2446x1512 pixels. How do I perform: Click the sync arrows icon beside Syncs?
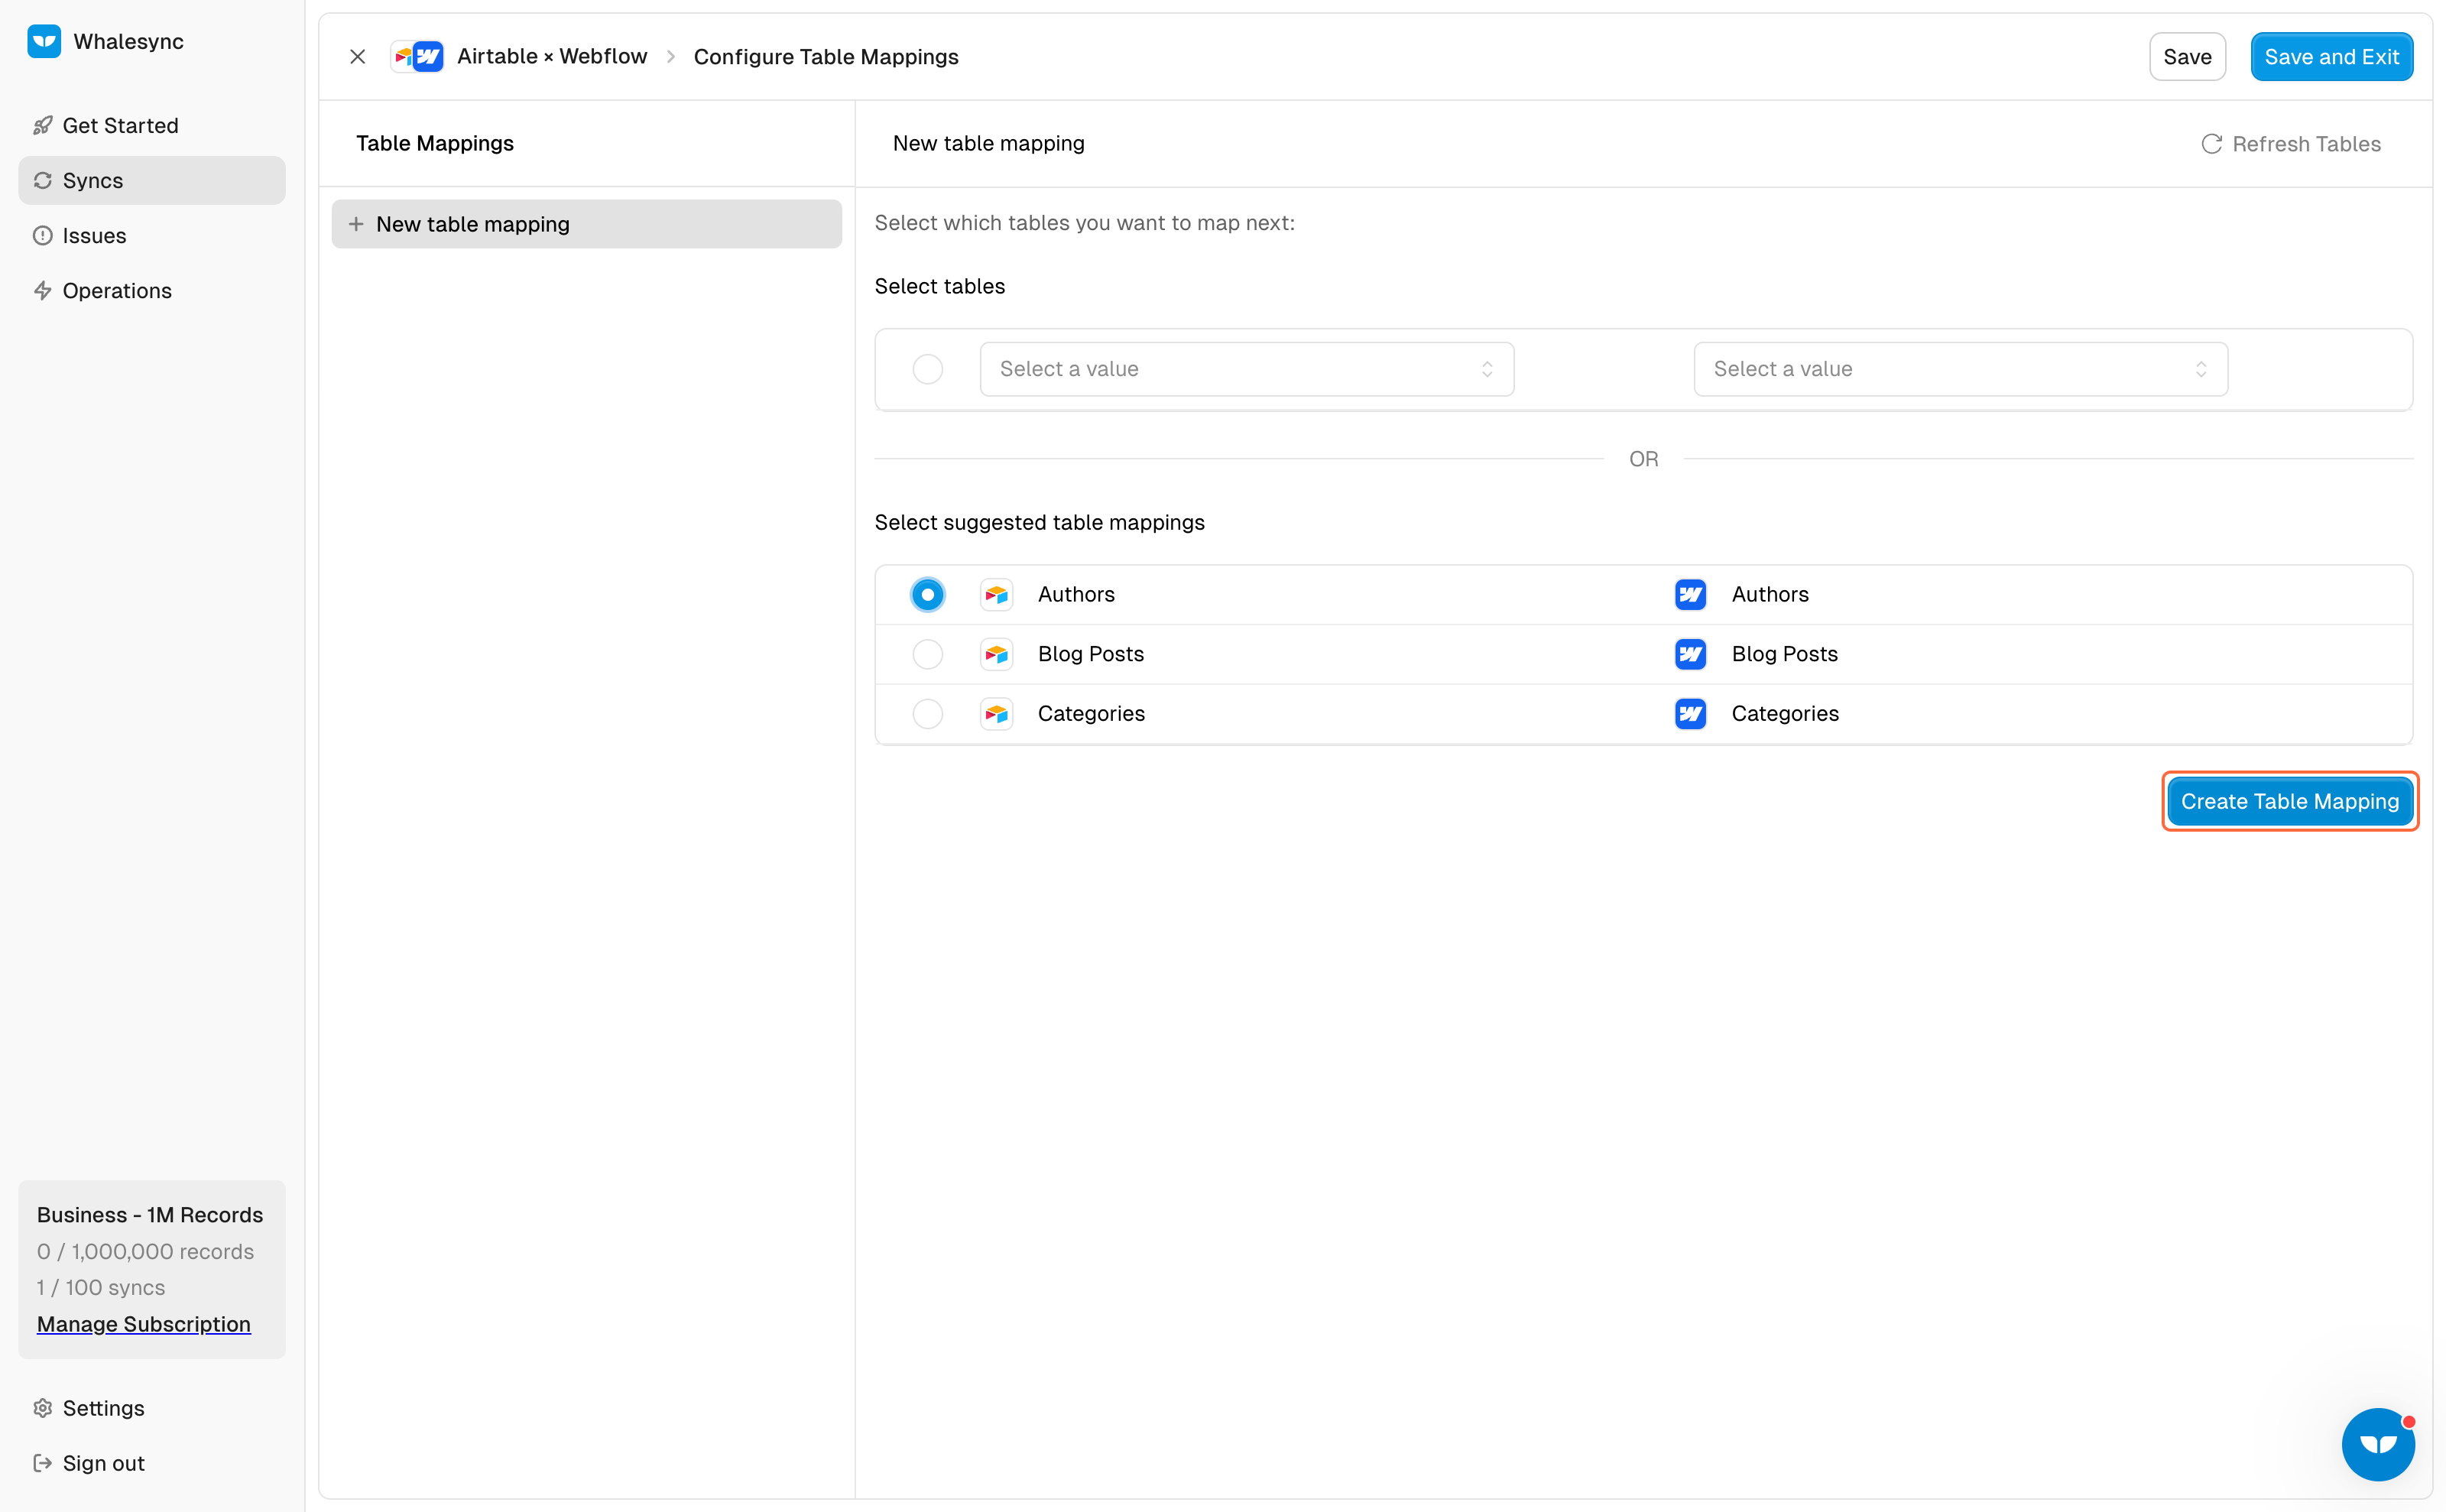point(42,180)
